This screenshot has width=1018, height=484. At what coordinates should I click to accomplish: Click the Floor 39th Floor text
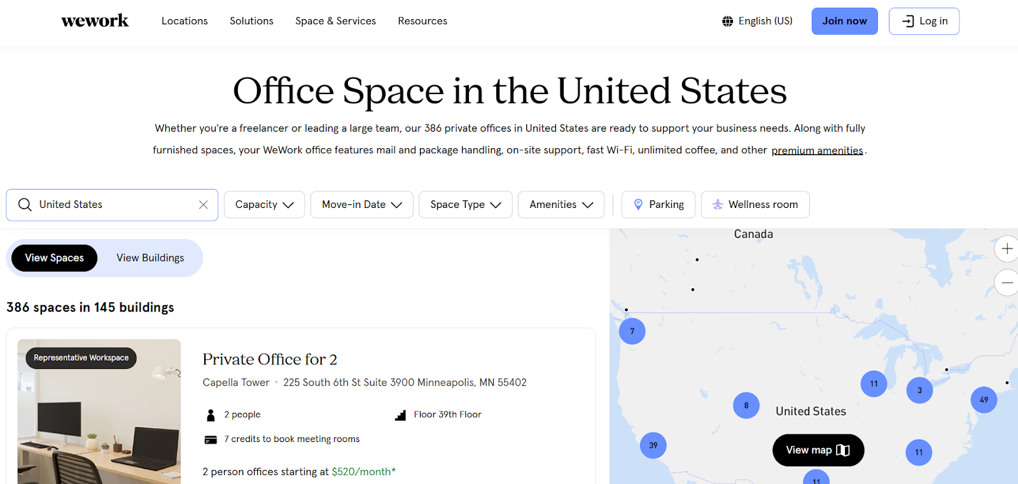click(447, 415)
